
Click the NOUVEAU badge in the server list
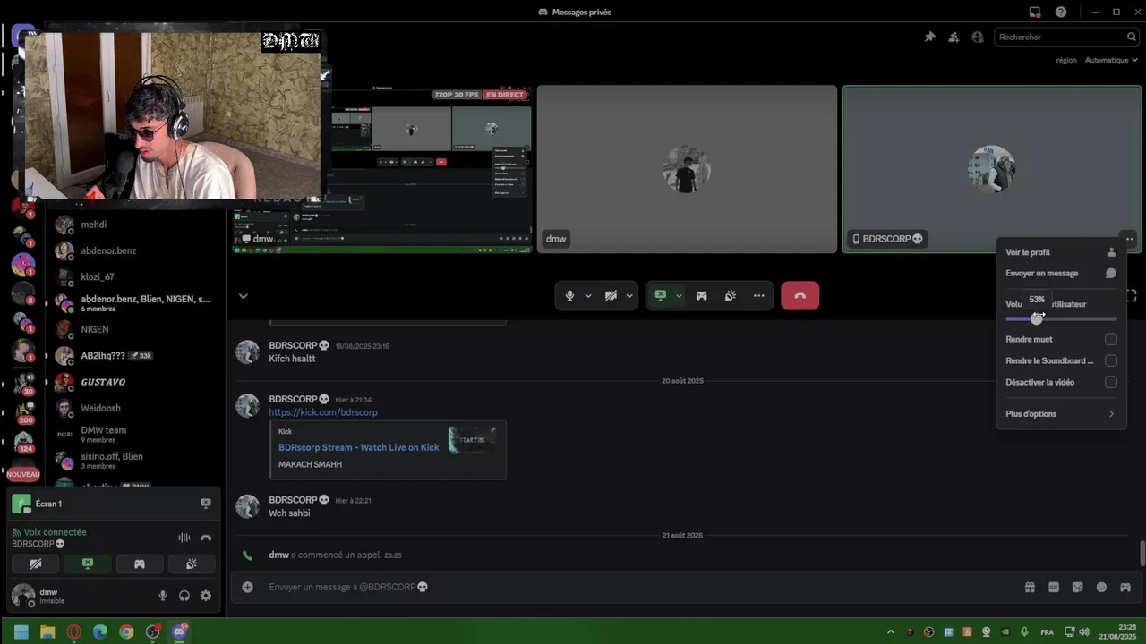coord(23,474)
